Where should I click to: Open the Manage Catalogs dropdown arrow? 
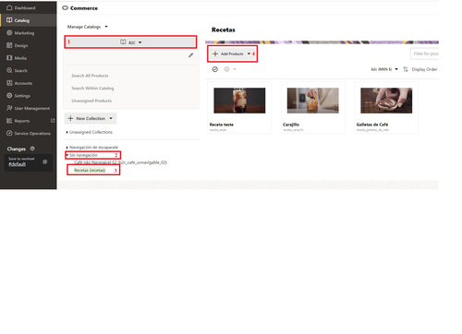click(x=106, y=27)
